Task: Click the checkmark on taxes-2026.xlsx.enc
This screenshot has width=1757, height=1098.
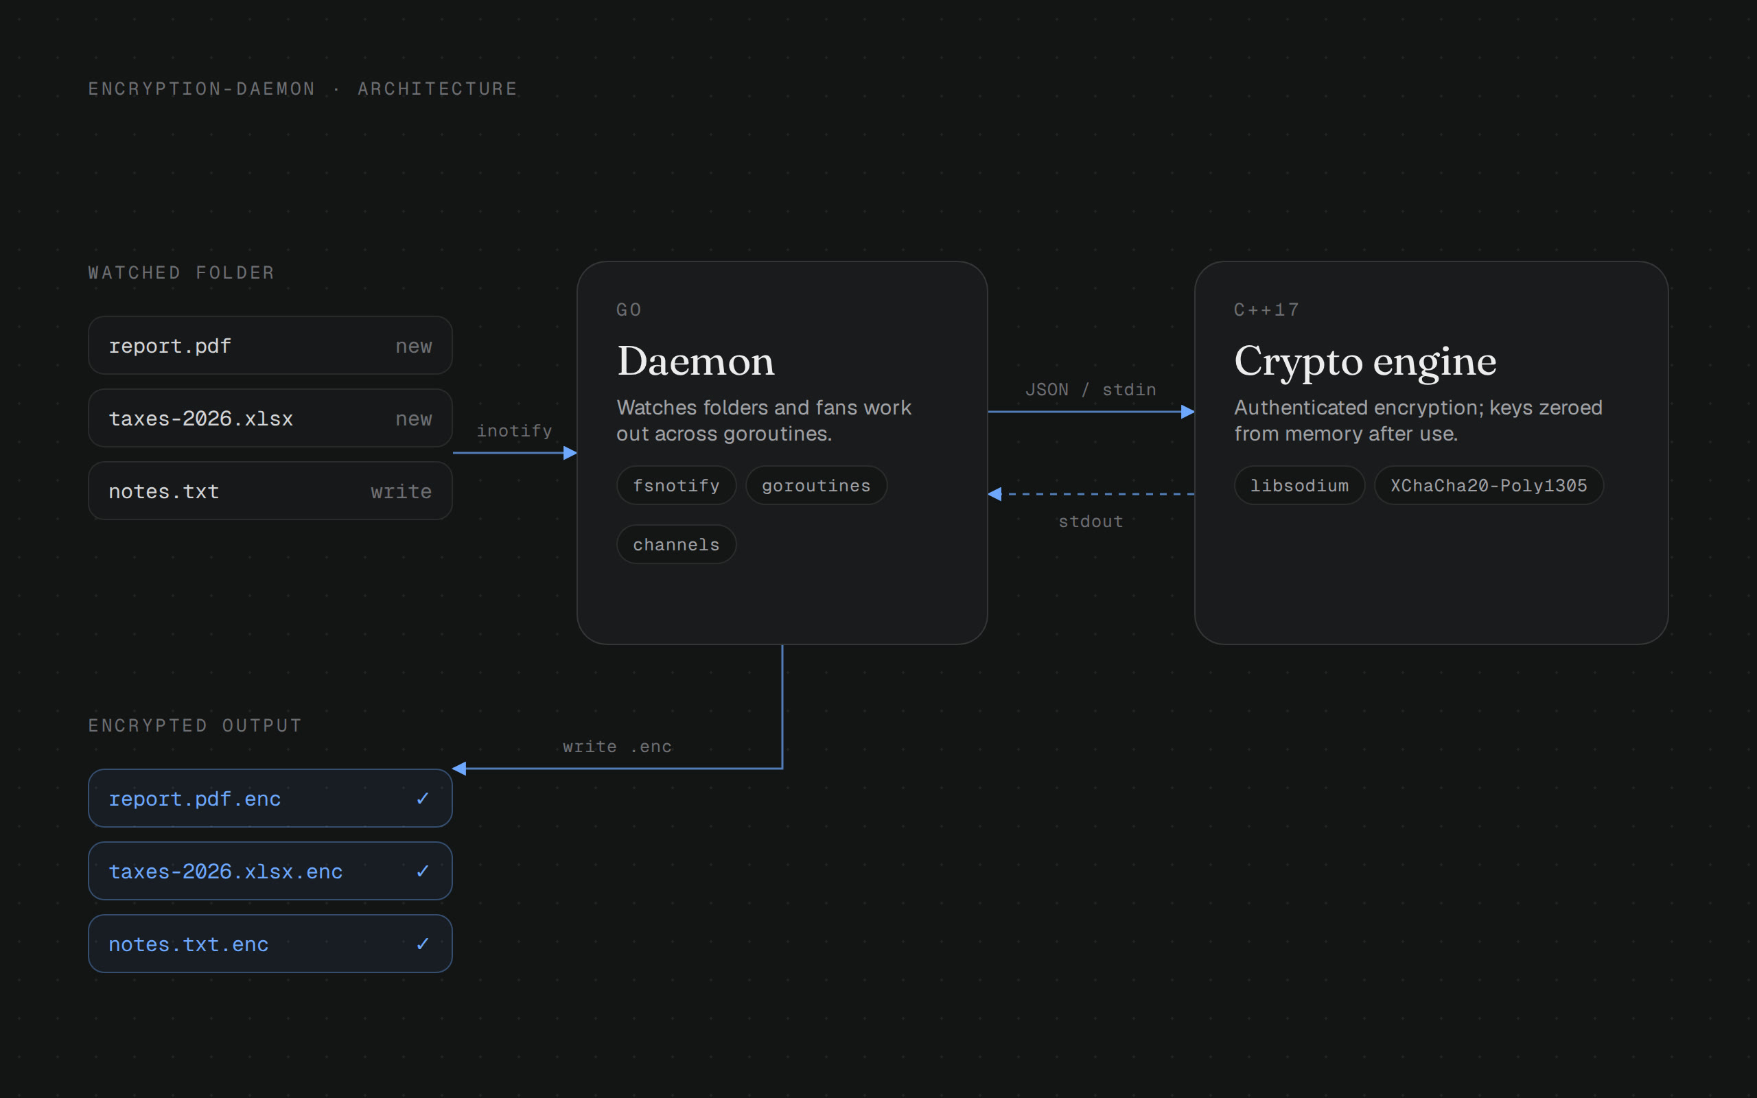Action: click(423, 871)
